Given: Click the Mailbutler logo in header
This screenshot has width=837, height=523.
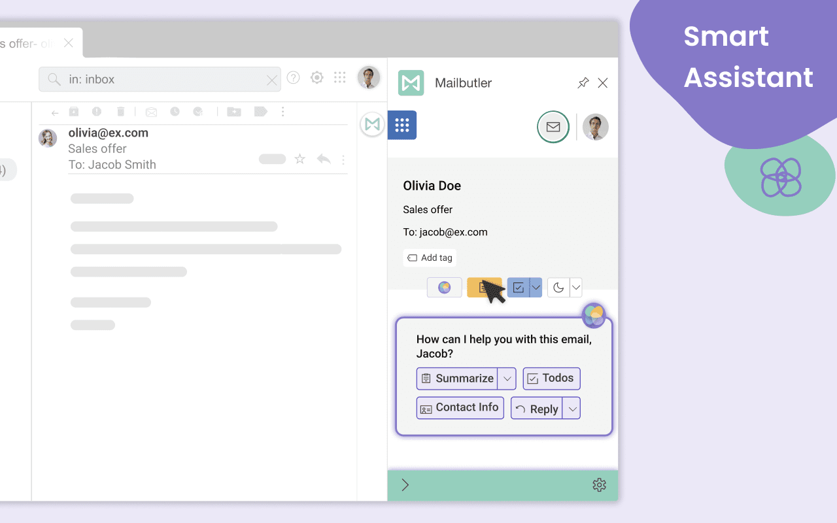Looking at the screenshot, I should [411, 83].
